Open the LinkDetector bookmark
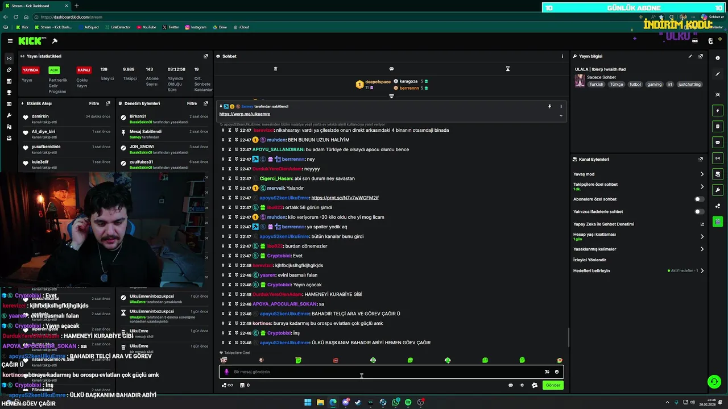Viewport: 728px width, 409px height. pos(118,27)
